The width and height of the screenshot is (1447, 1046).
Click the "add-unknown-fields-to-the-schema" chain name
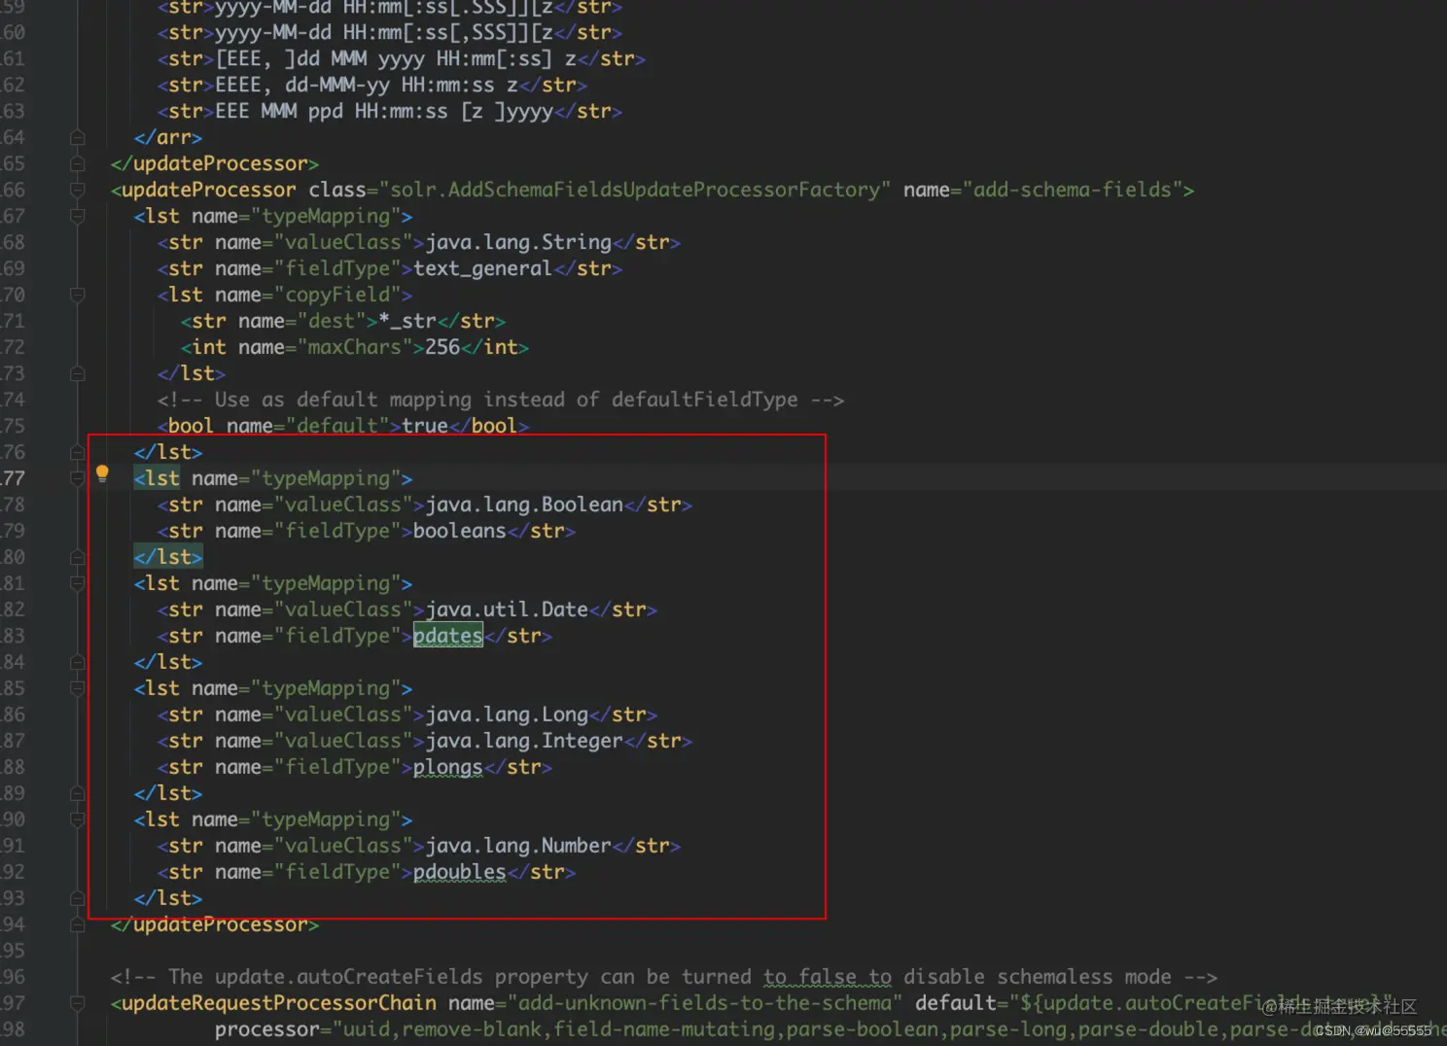tap(705, 1003)
